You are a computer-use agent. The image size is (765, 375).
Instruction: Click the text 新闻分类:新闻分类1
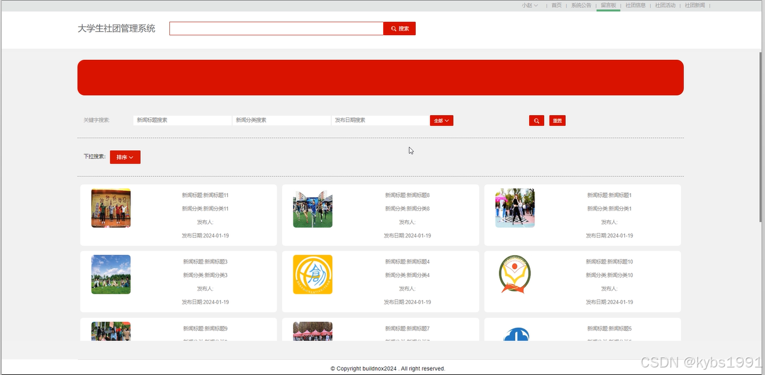click(x=609, y=209)
